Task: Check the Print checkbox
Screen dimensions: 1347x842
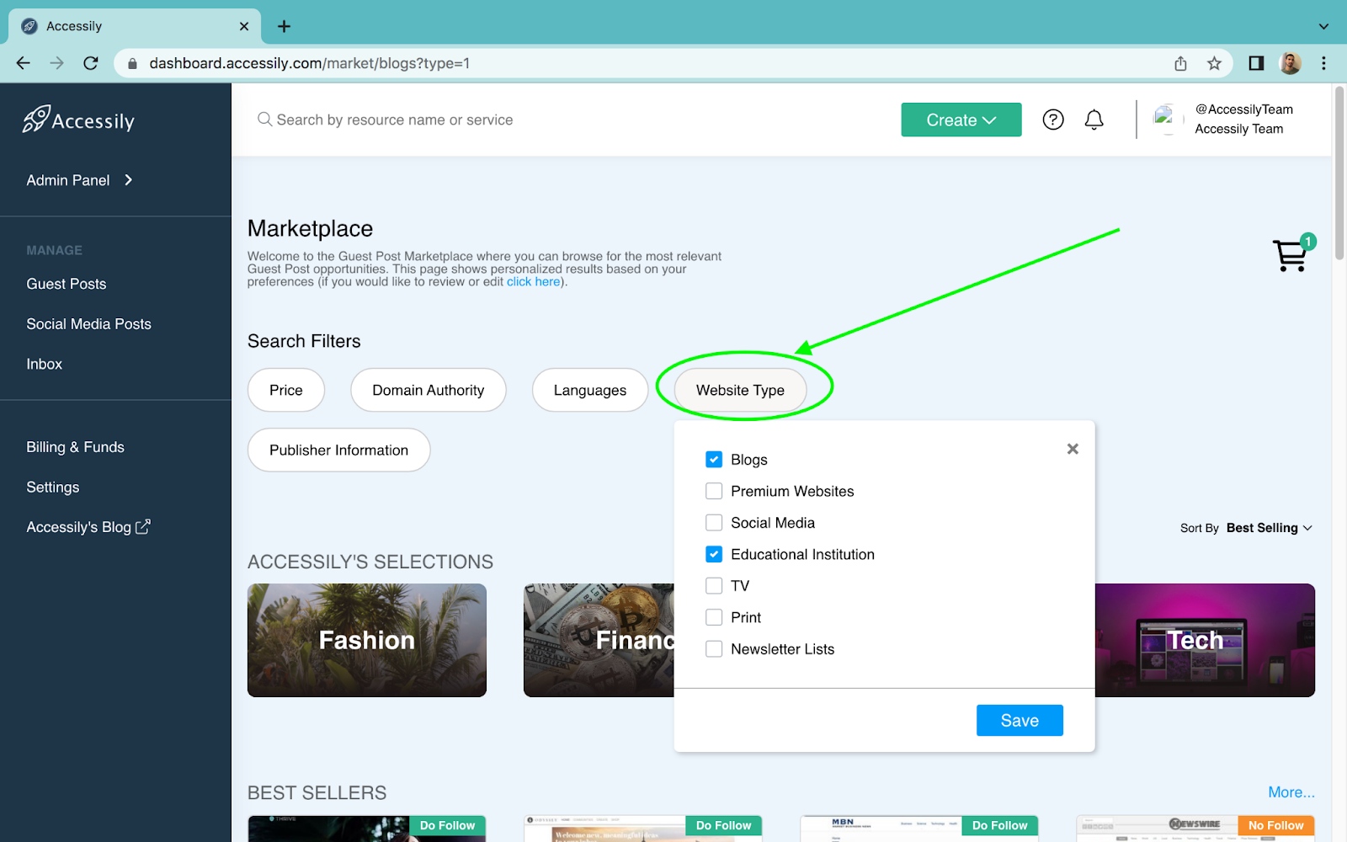Action: [x=714, y=617]
